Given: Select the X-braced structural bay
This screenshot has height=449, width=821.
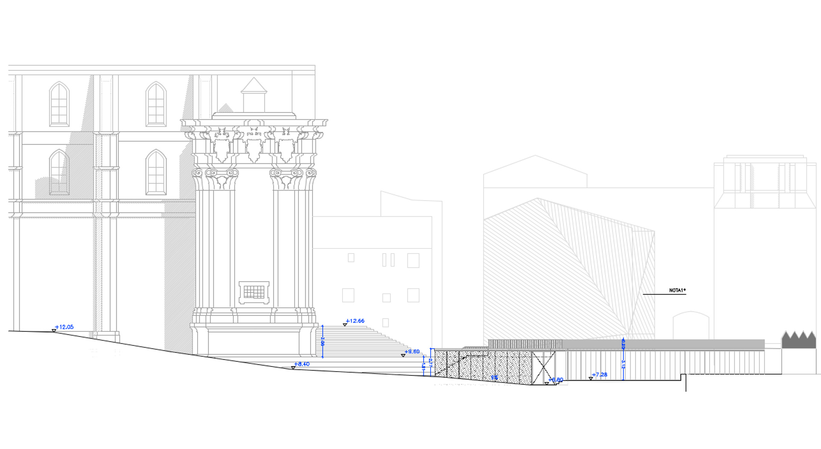Looking at the screenshot, I should 543,368.
